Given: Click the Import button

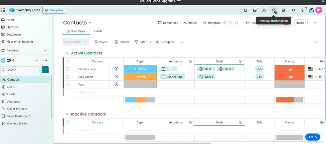Looking at the screenshot, I should point(190,23).
